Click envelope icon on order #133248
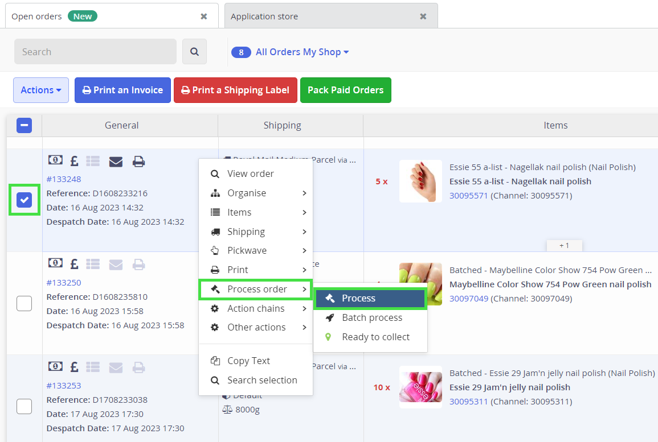Viewport: 658px width, 442px height. pos(116,162)
